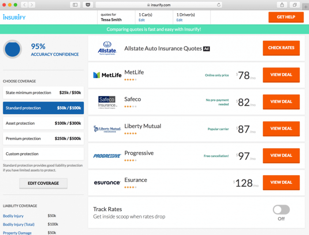Click the Esurance logo

(107, 183)
